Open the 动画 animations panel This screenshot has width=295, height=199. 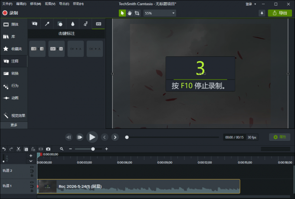(14, 98)
